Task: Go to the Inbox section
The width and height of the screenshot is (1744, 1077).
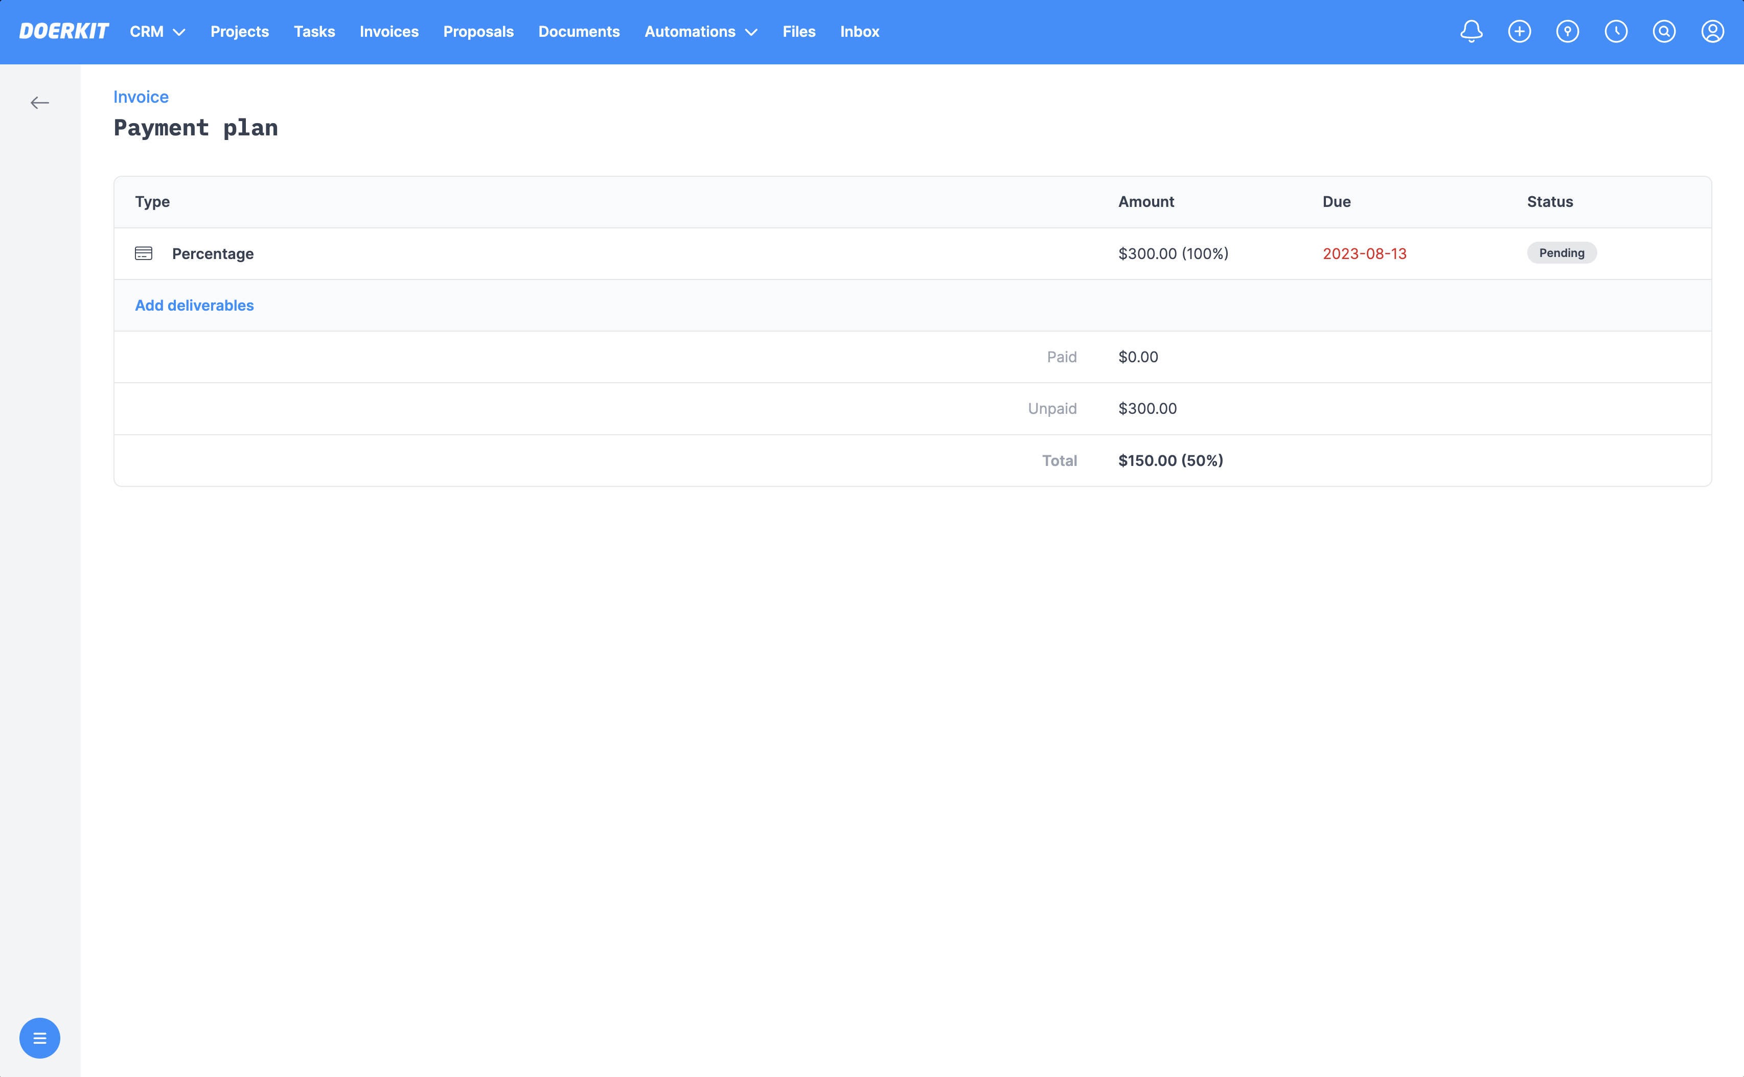Action: (859, 31)
